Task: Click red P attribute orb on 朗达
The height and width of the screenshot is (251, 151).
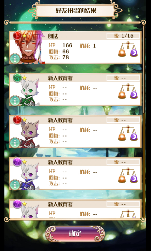Action: click(17, 35)
